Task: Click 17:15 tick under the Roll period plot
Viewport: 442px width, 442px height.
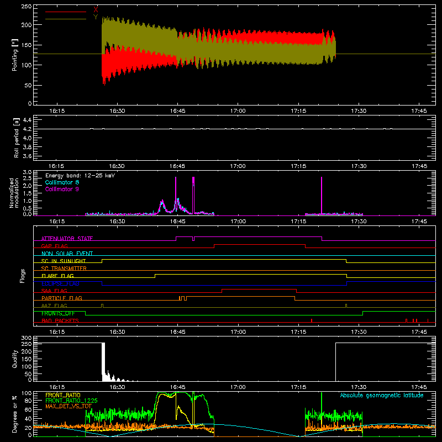Action: coord(298,166)
